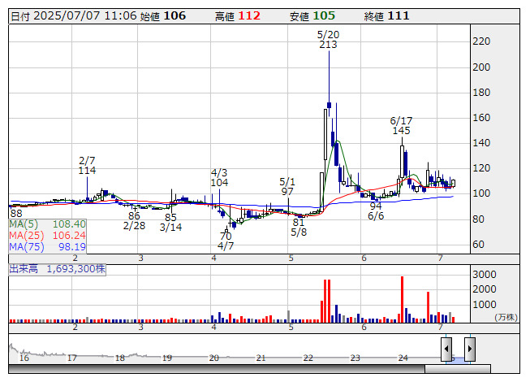Click the MA(75) legend value 98.19
The width and height of the screenshot is (530, 382).
tap(69, 246)
